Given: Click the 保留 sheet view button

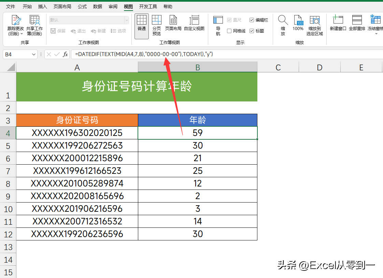Looking at the screenshot, I should (x=58, y=31).
